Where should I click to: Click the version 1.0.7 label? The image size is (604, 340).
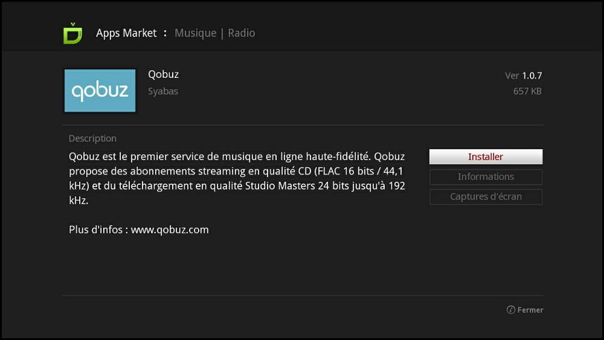click(523, 76)
